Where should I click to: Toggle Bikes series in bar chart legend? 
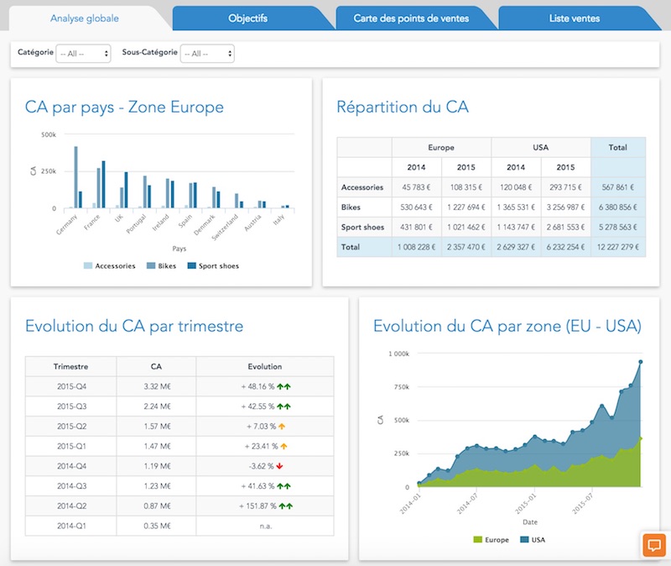(x=161, y=265)
